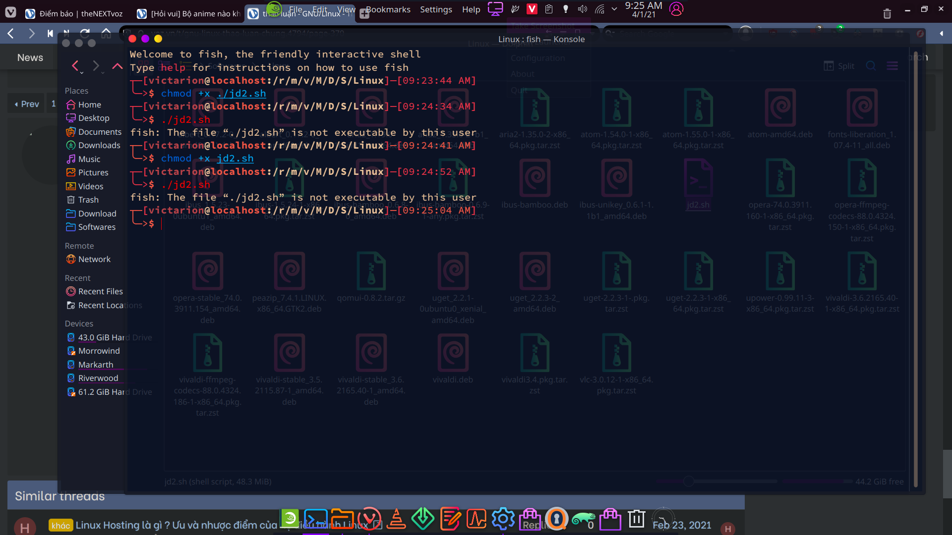The width and height of the screenshot is (952, 535).
Task: Click Vivaldi's home page button
Action: [106, 33]
